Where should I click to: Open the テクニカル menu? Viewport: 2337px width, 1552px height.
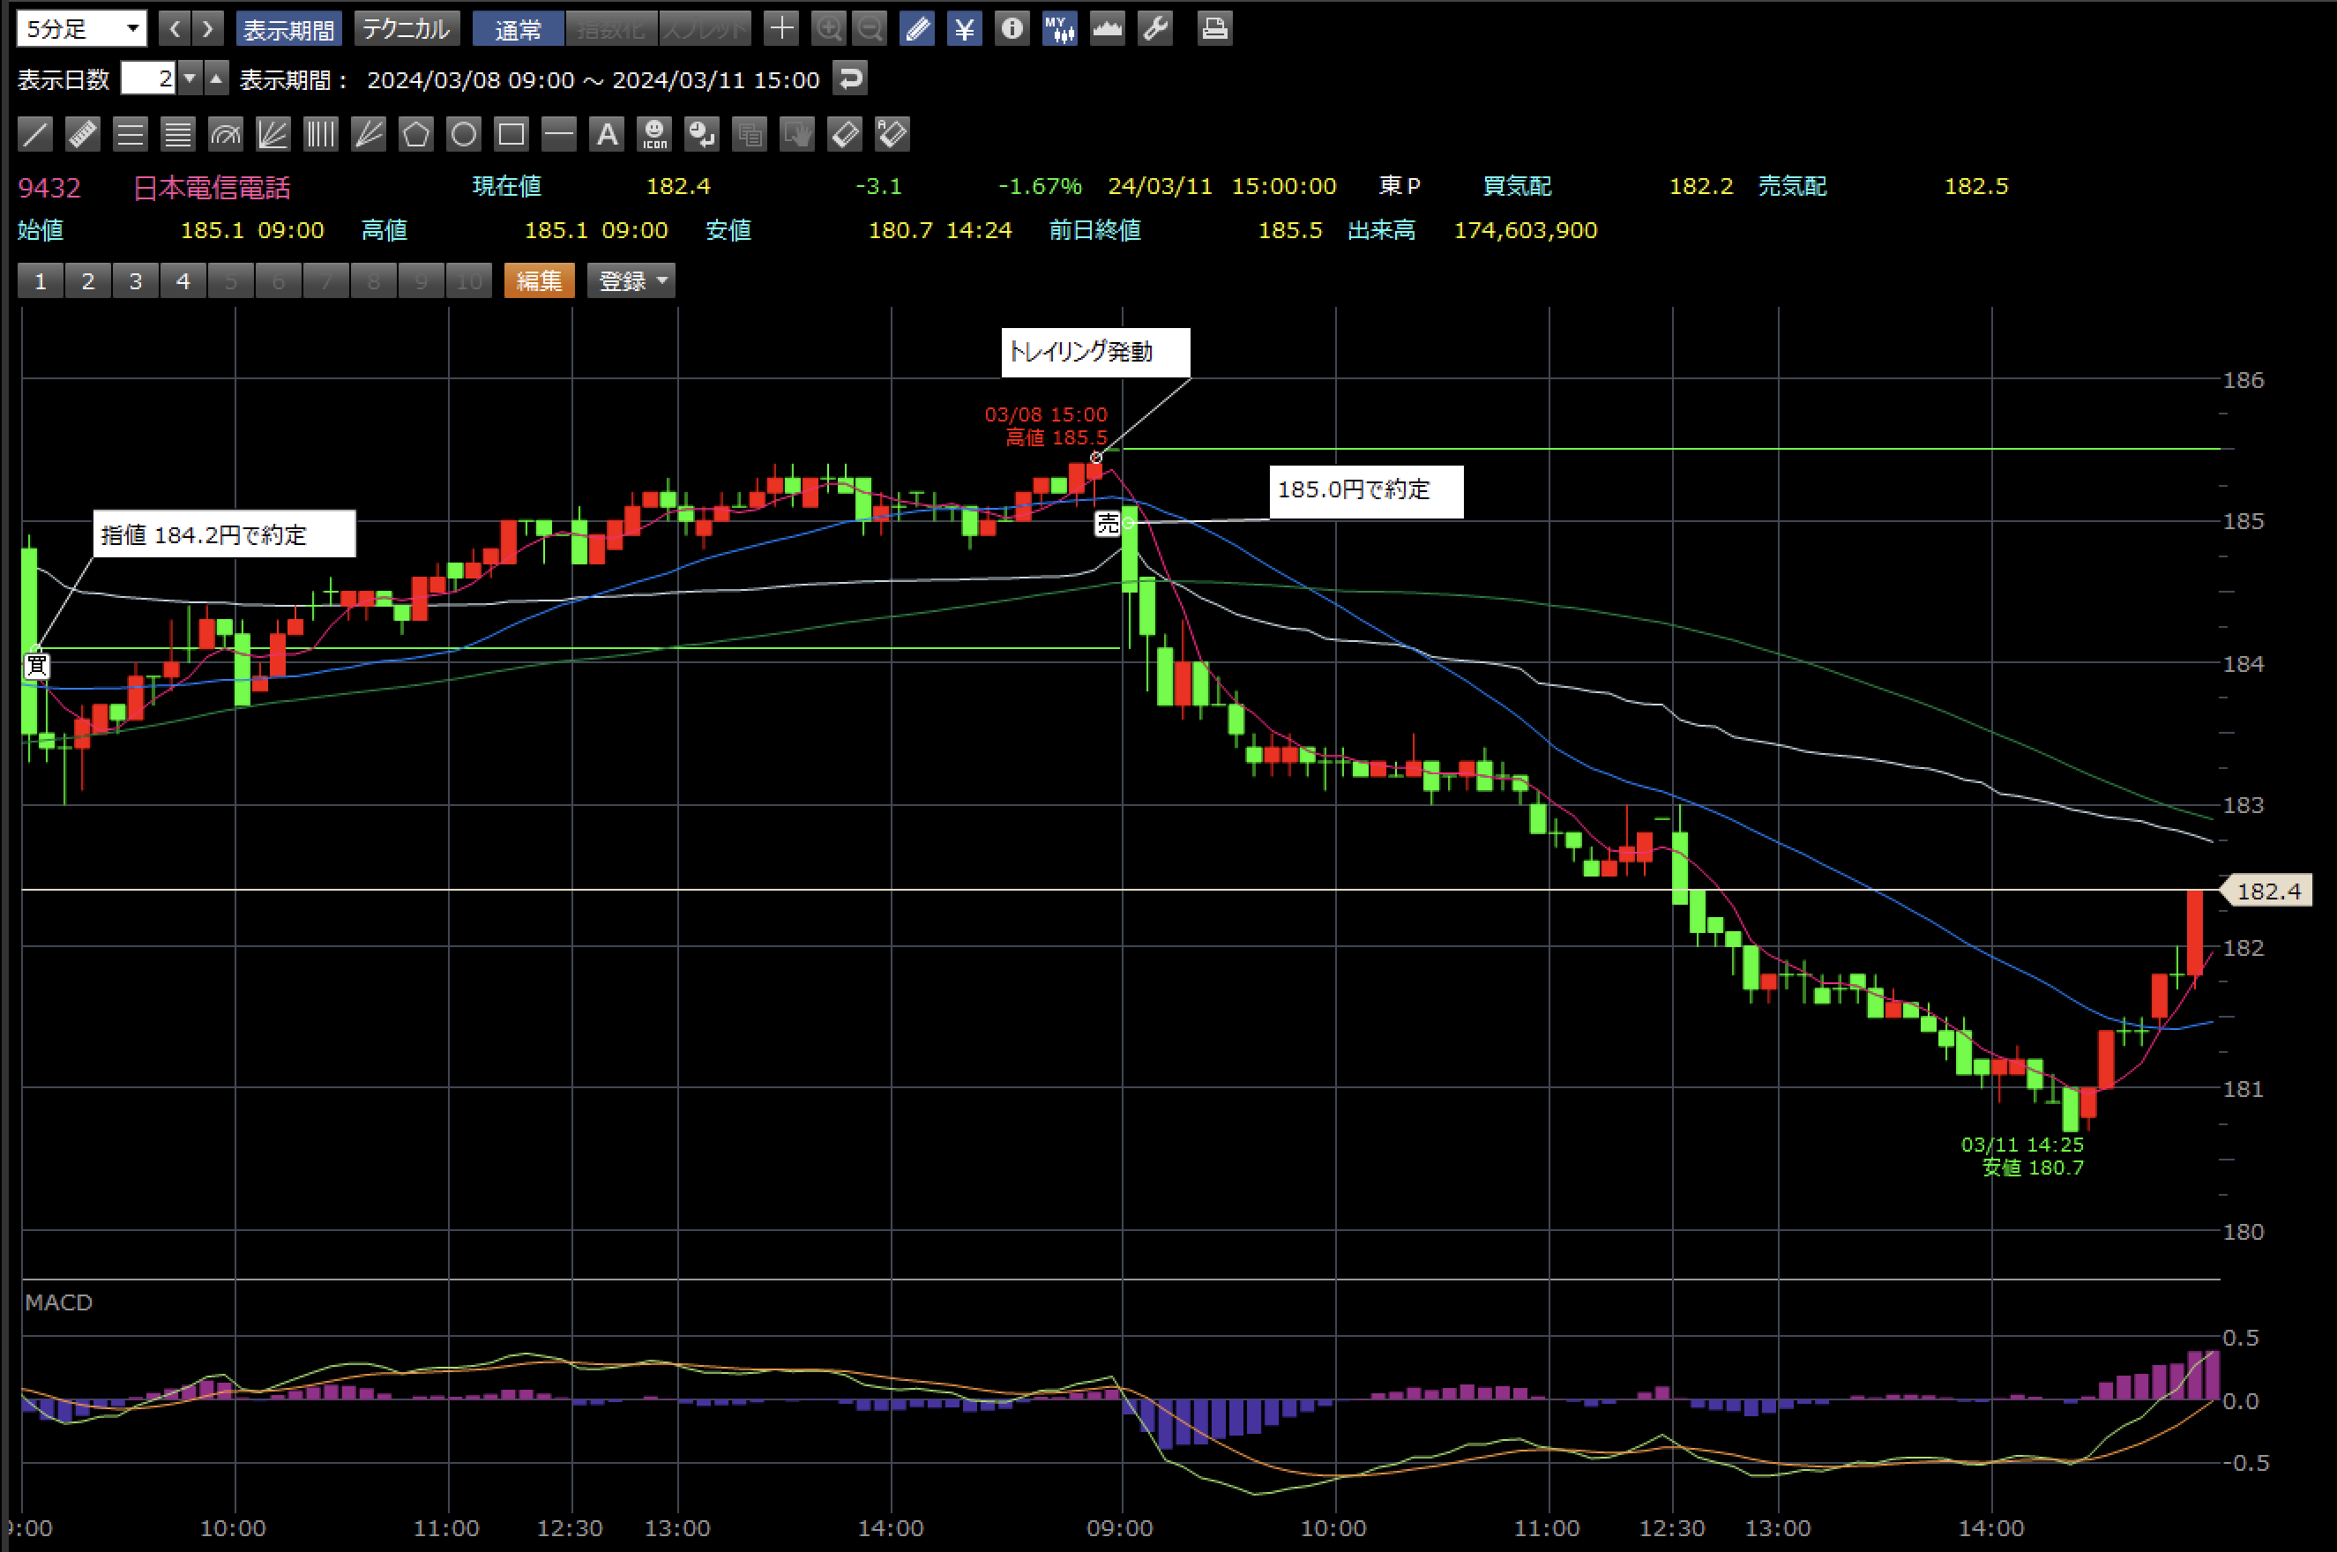406,29
